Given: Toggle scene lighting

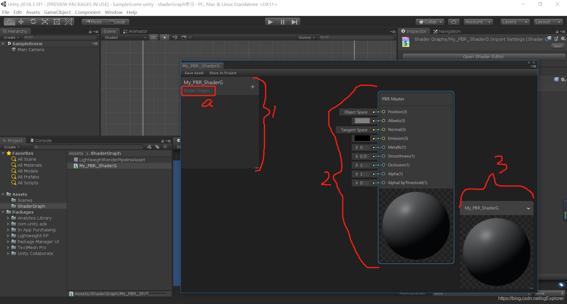Looking at the screenshot, I should 165,37.
